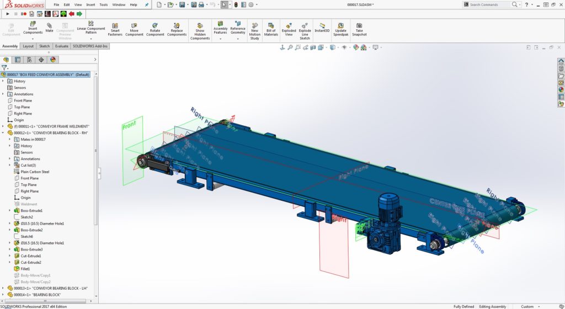
Task: Open the Bill of Materials tool
Action: point(271,30)
